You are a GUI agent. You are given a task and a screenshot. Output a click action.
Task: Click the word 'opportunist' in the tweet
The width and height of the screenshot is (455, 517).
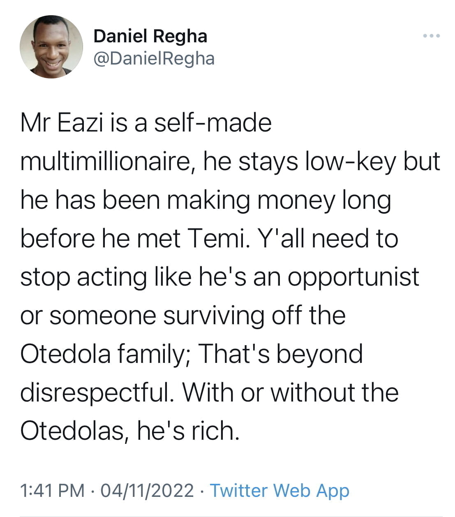[353, 277]
